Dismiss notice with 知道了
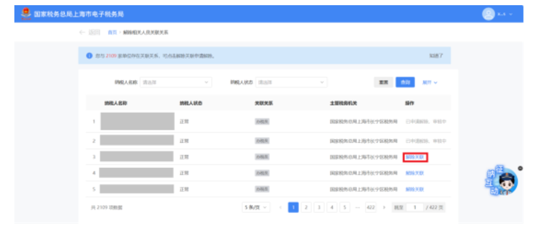The image size is (537, 235). 436,56
